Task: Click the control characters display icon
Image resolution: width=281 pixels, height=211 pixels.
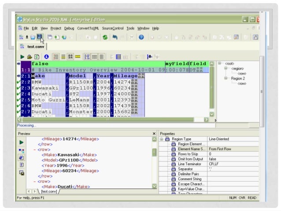Action: point(70,57)
